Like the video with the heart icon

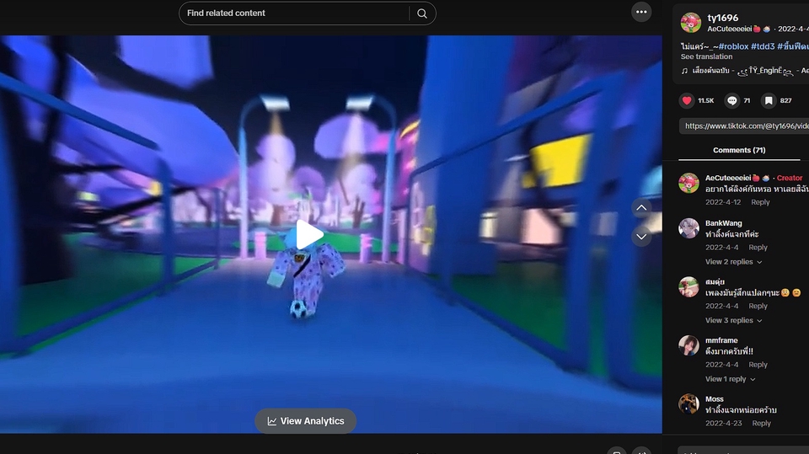point(687,100)
